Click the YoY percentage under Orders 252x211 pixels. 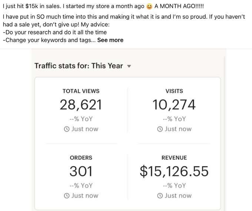(x=81, y=185)
